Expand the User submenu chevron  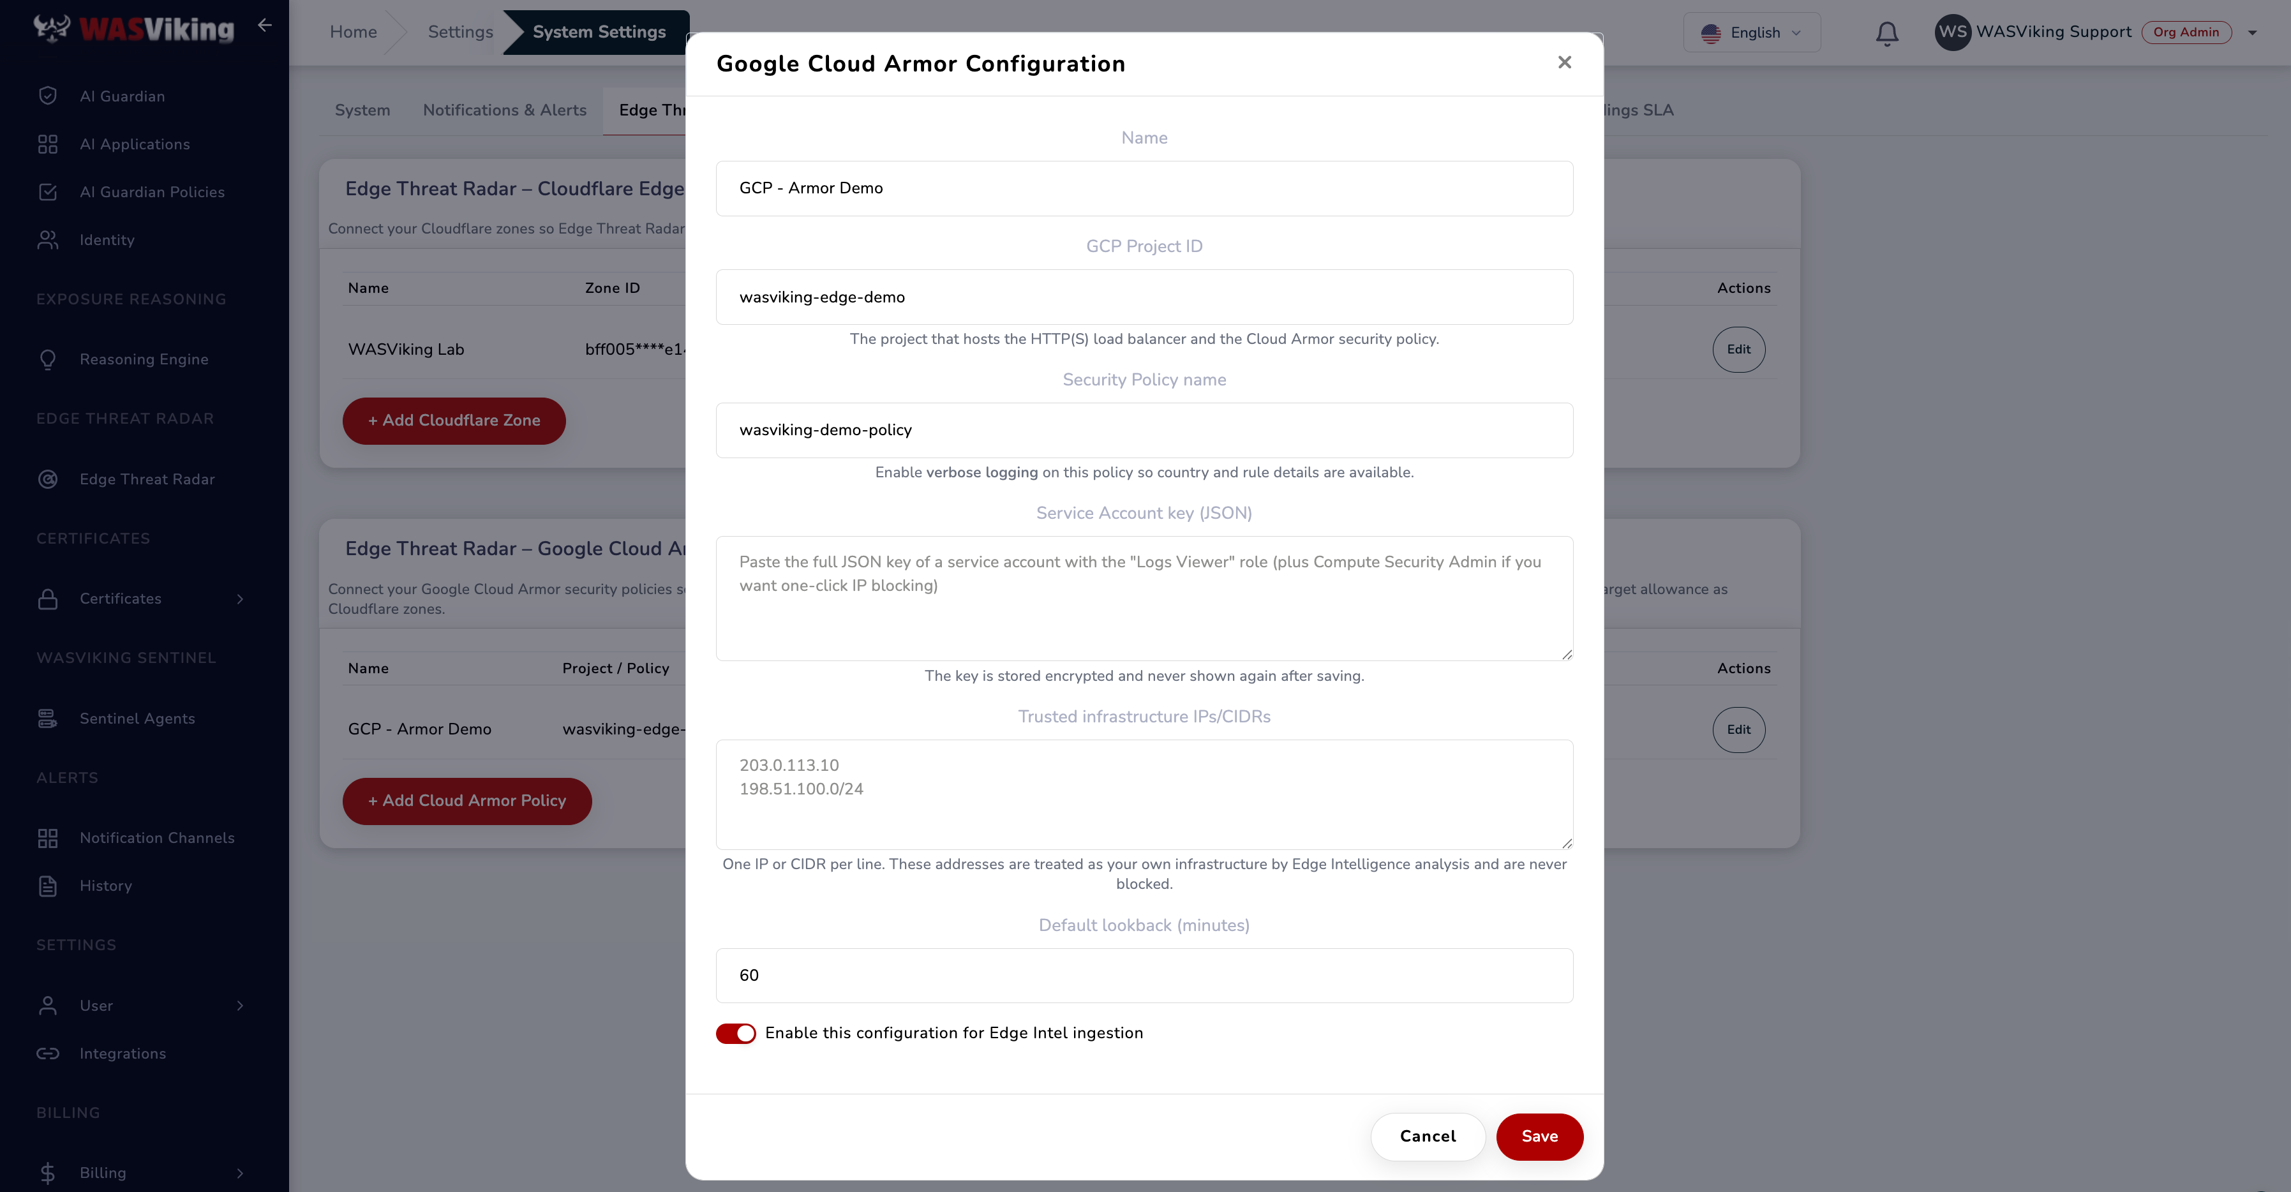click(240, 1005)
